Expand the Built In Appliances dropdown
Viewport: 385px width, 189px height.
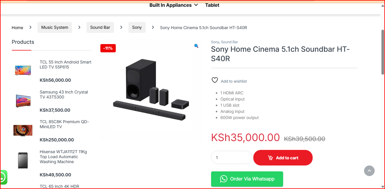[174, 5]
